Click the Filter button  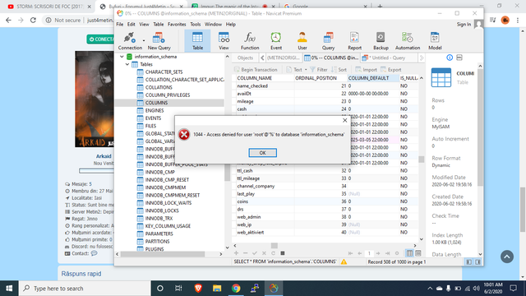[318, 69]
